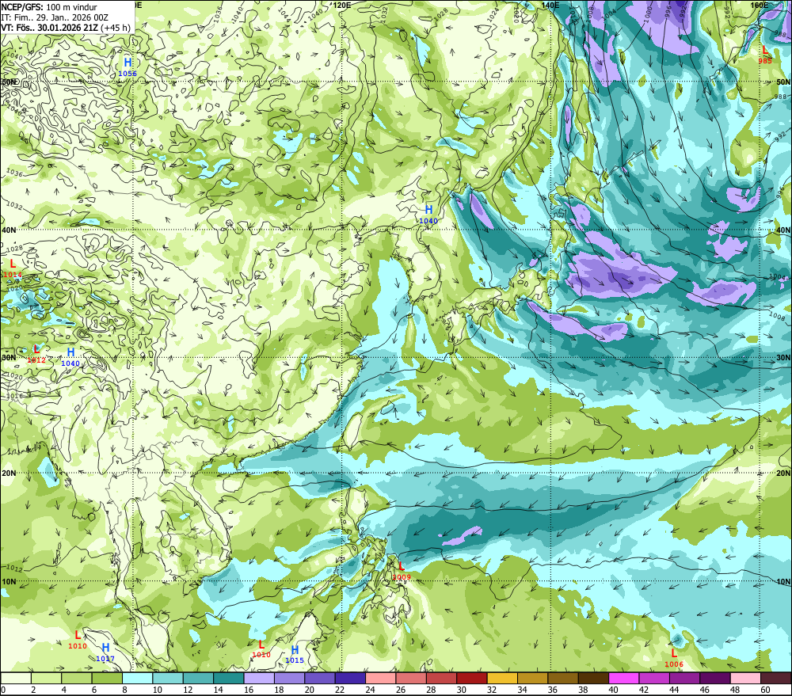The height and width of the screenshot is (696, 792).
Task: Select the lavender 16–18 legend swatch
Action: click(259, 678)
